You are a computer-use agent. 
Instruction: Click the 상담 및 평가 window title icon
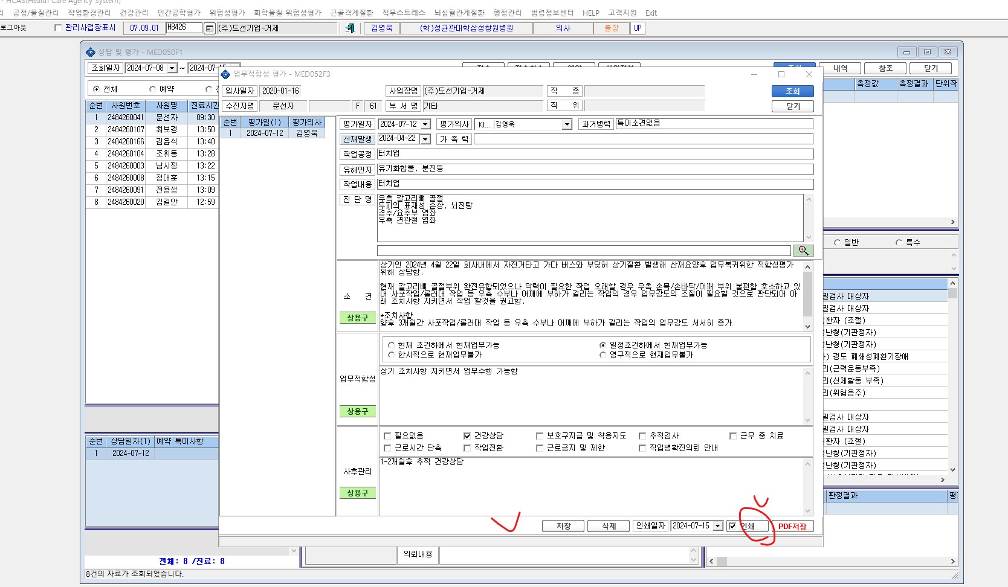click(x=91, y=53)
